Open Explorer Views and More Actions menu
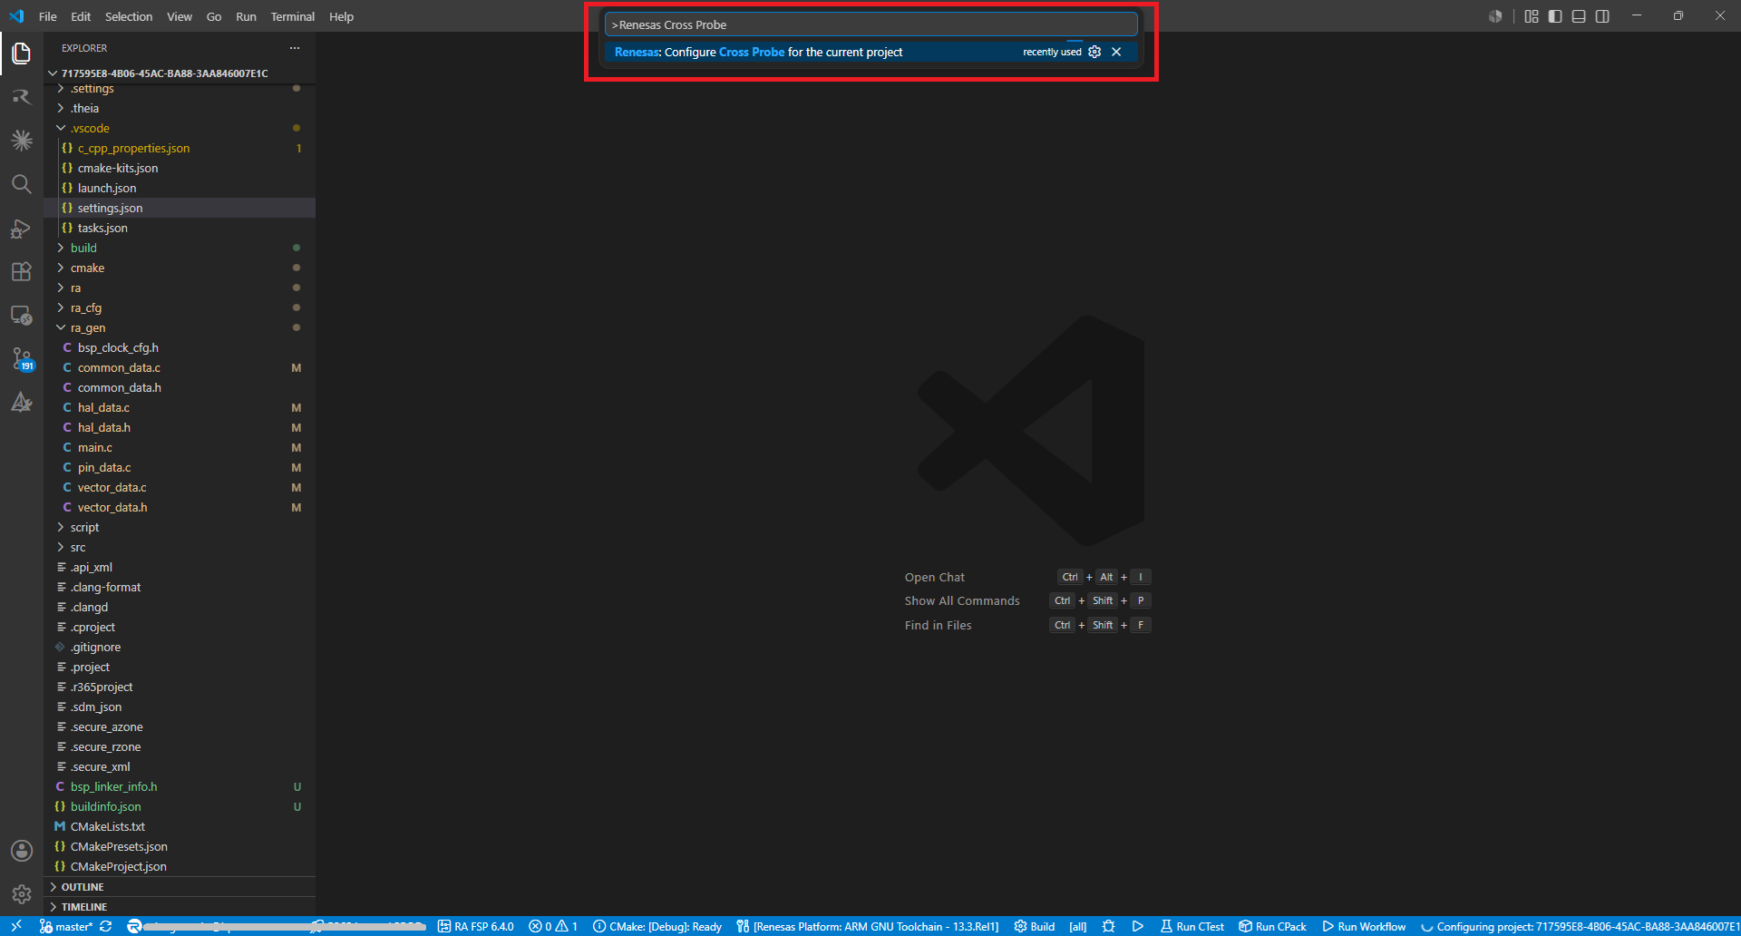This screenshot has height=936, width=1741. (294, 48)
